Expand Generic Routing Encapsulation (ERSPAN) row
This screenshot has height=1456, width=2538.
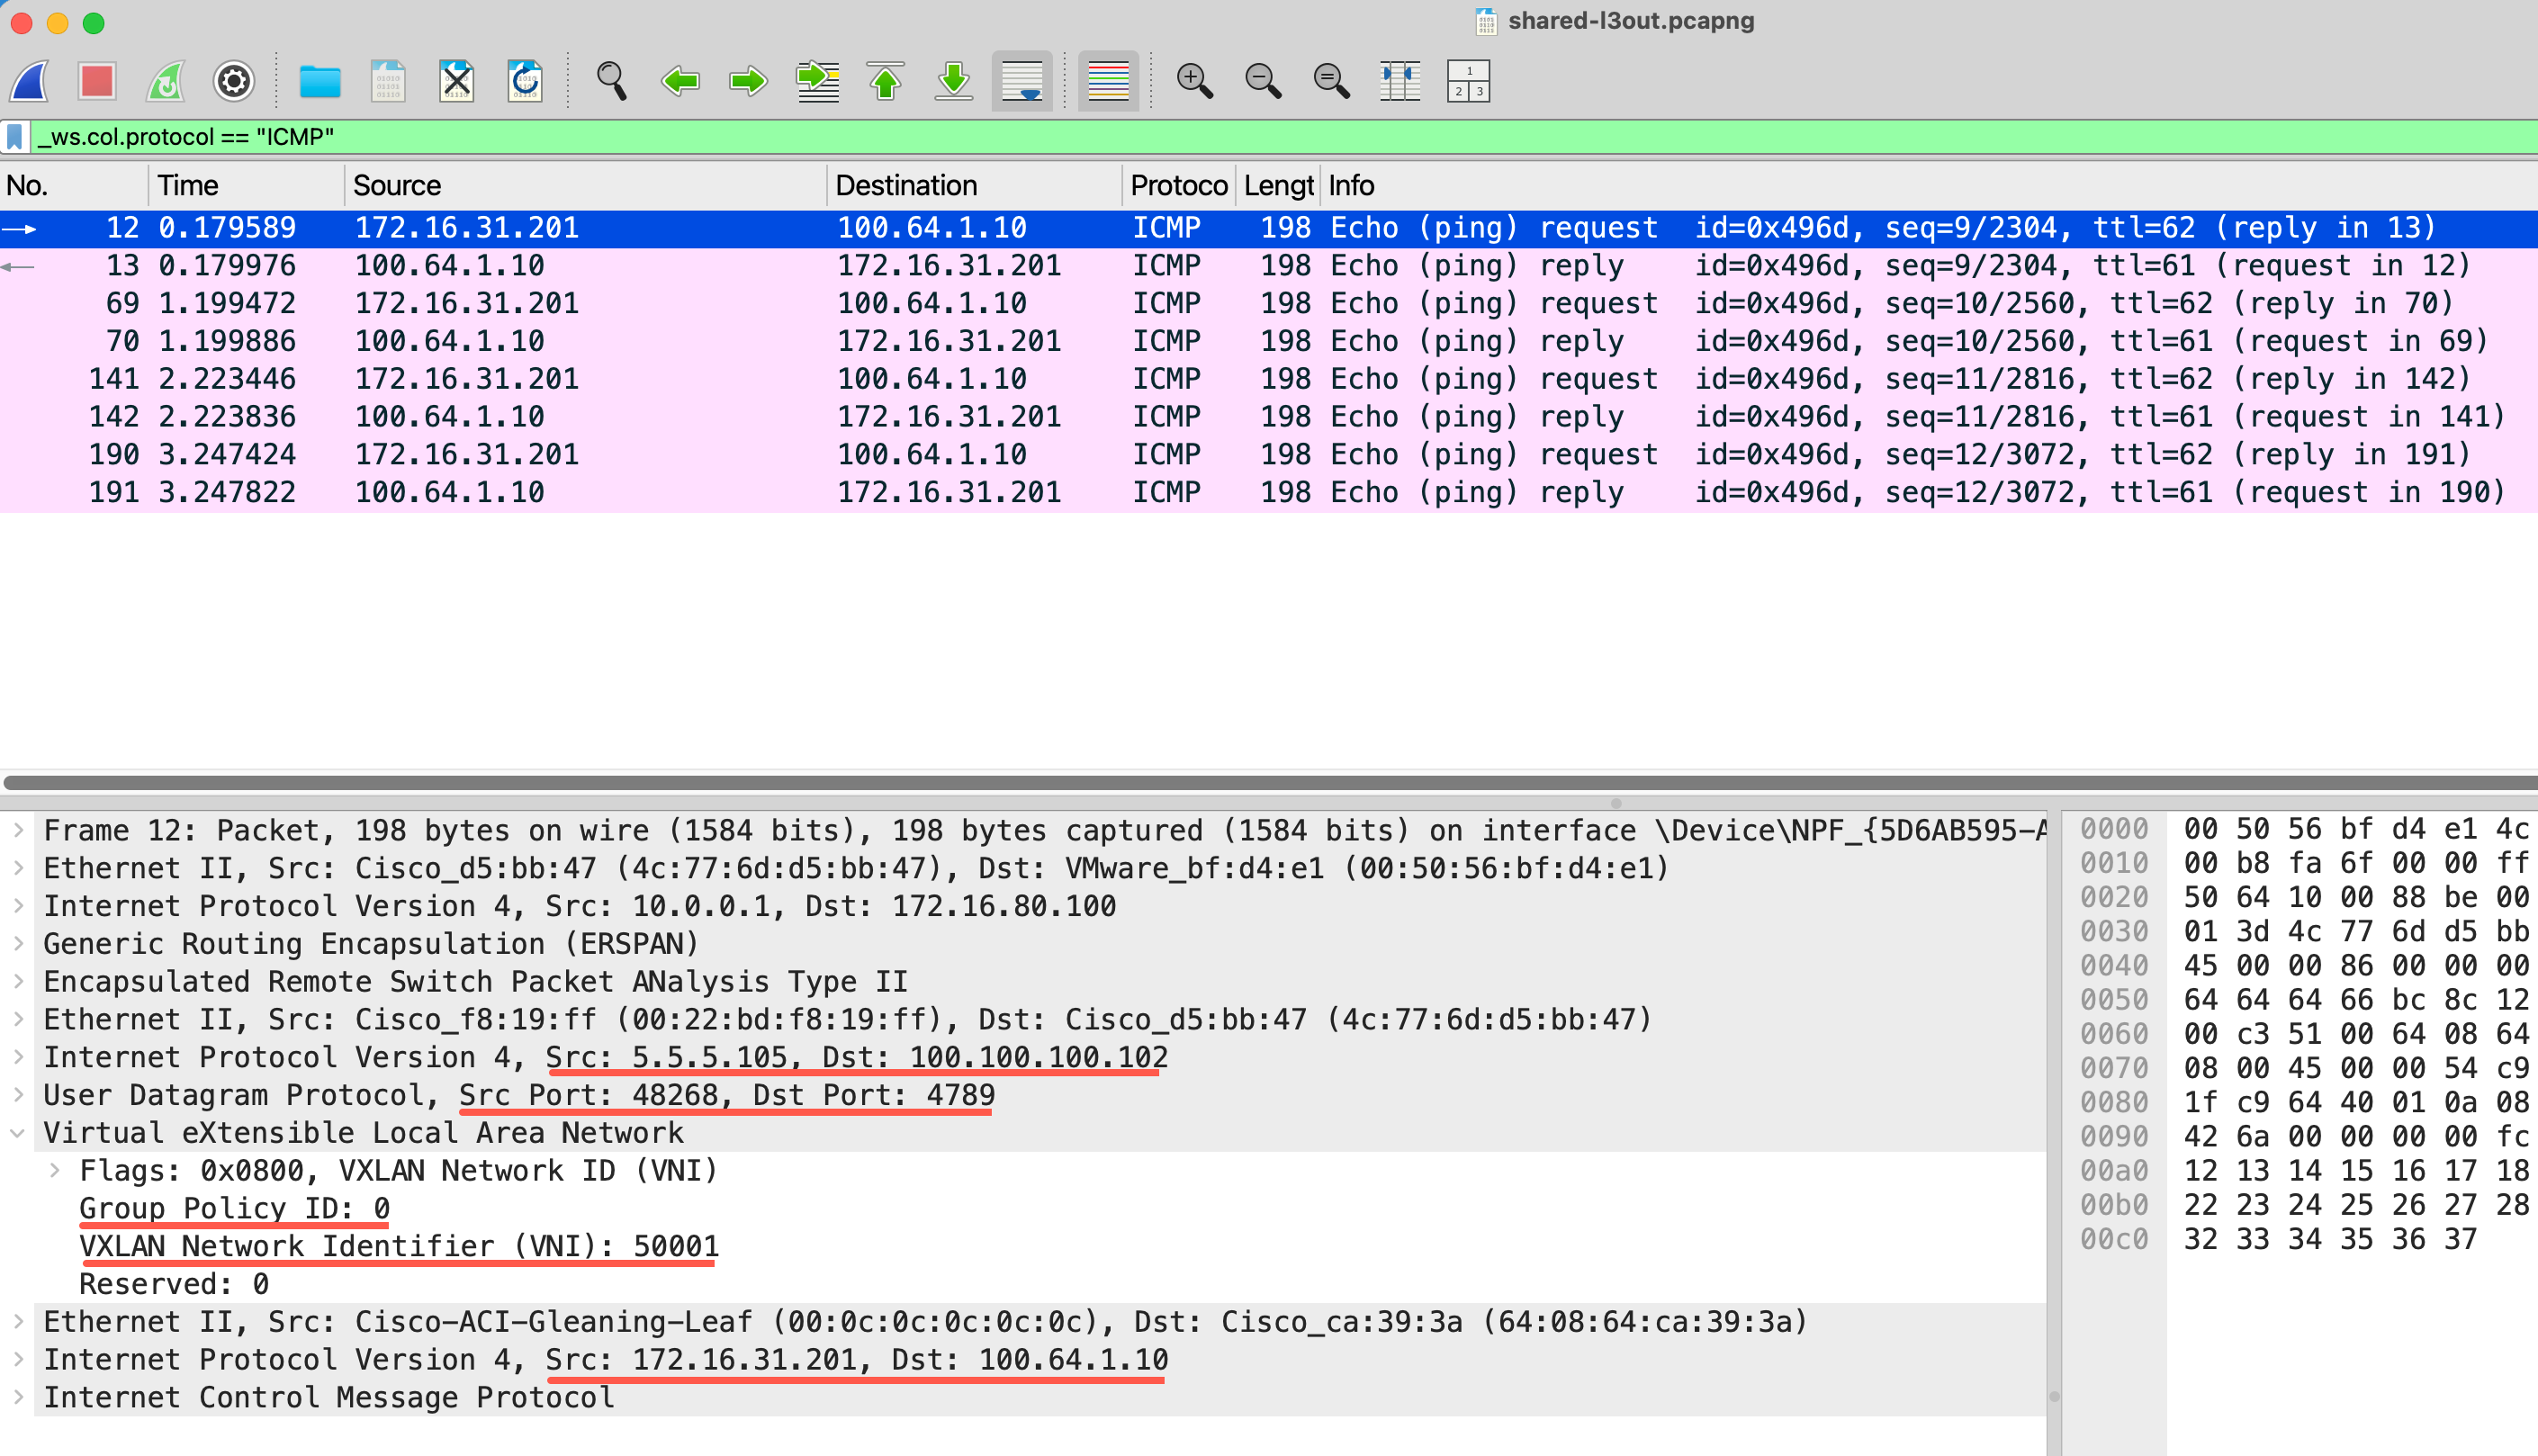[x=18, y=944]
